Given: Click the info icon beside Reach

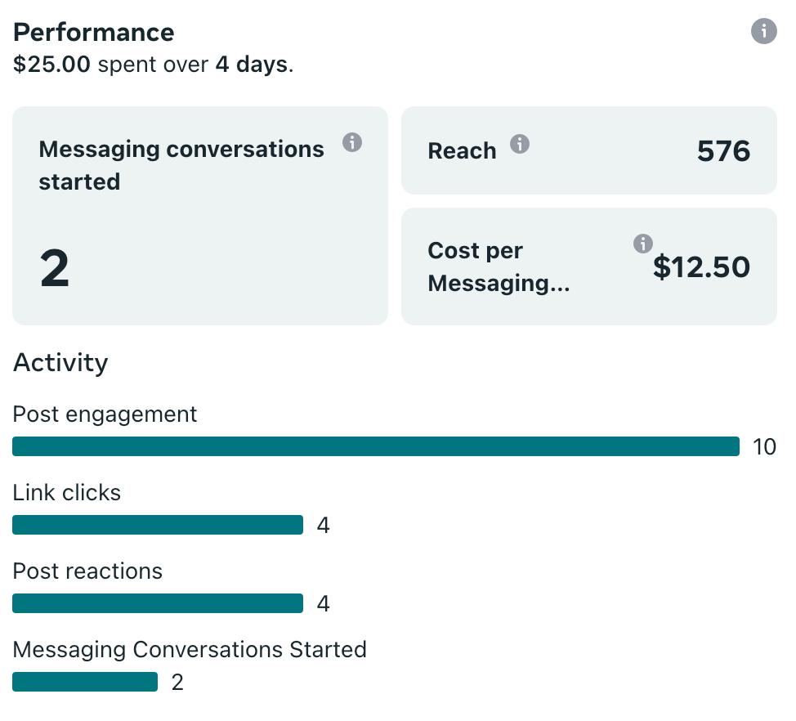Looking at the screenshot, I should tap(520, 145).
